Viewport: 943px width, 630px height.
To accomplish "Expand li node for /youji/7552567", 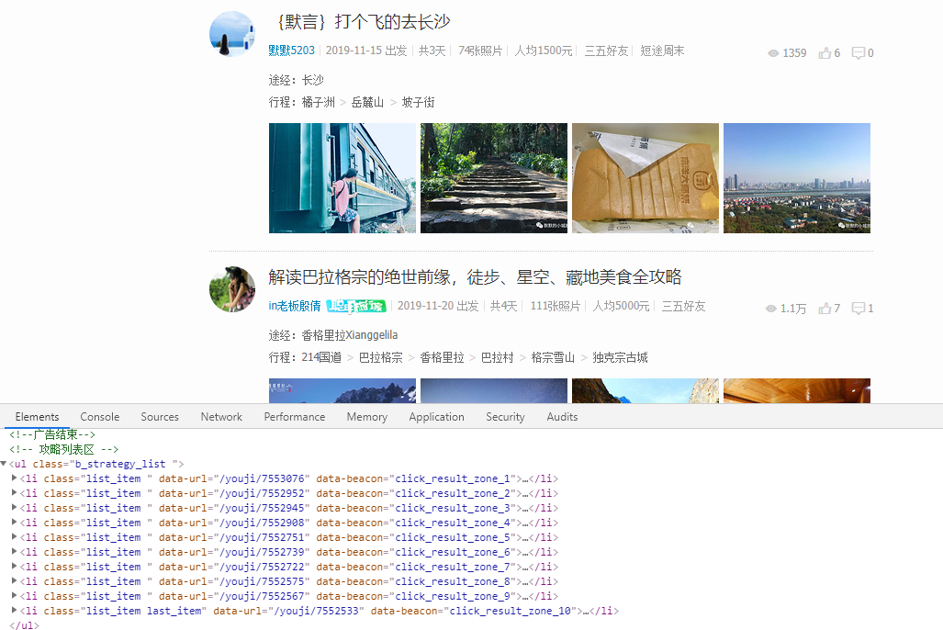I will coord(15,596).
